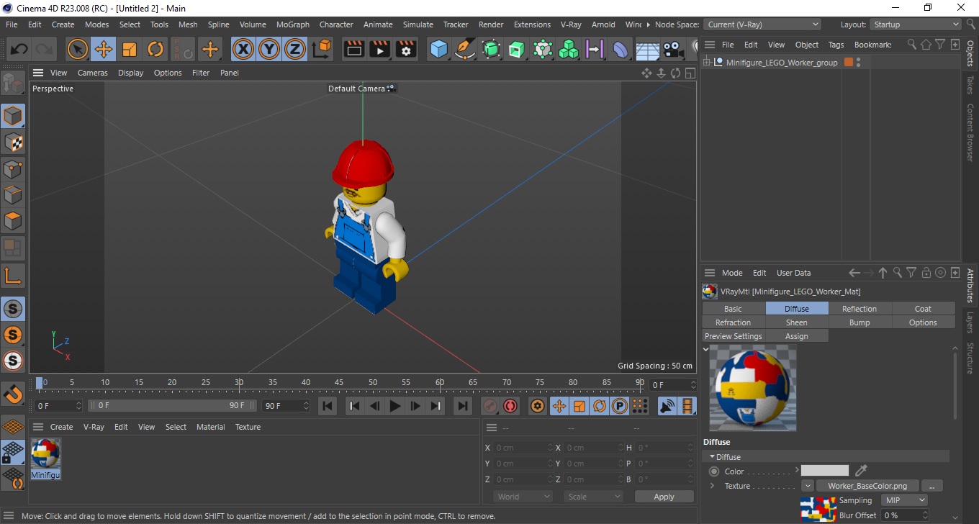Click material preview sphere
979x524 pixels.
752,387
